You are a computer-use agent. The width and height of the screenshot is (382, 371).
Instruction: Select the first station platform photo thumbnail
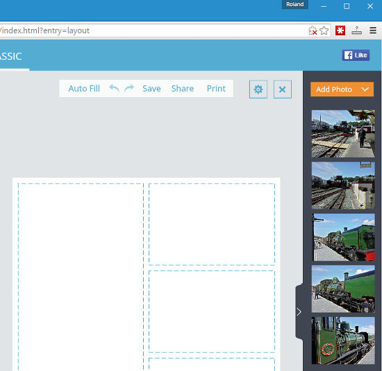pos(343,134)
